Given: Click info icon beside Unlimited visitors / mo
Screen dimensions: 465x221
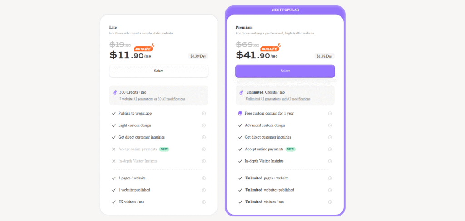Looking at the screenshot, I should 330,202.
